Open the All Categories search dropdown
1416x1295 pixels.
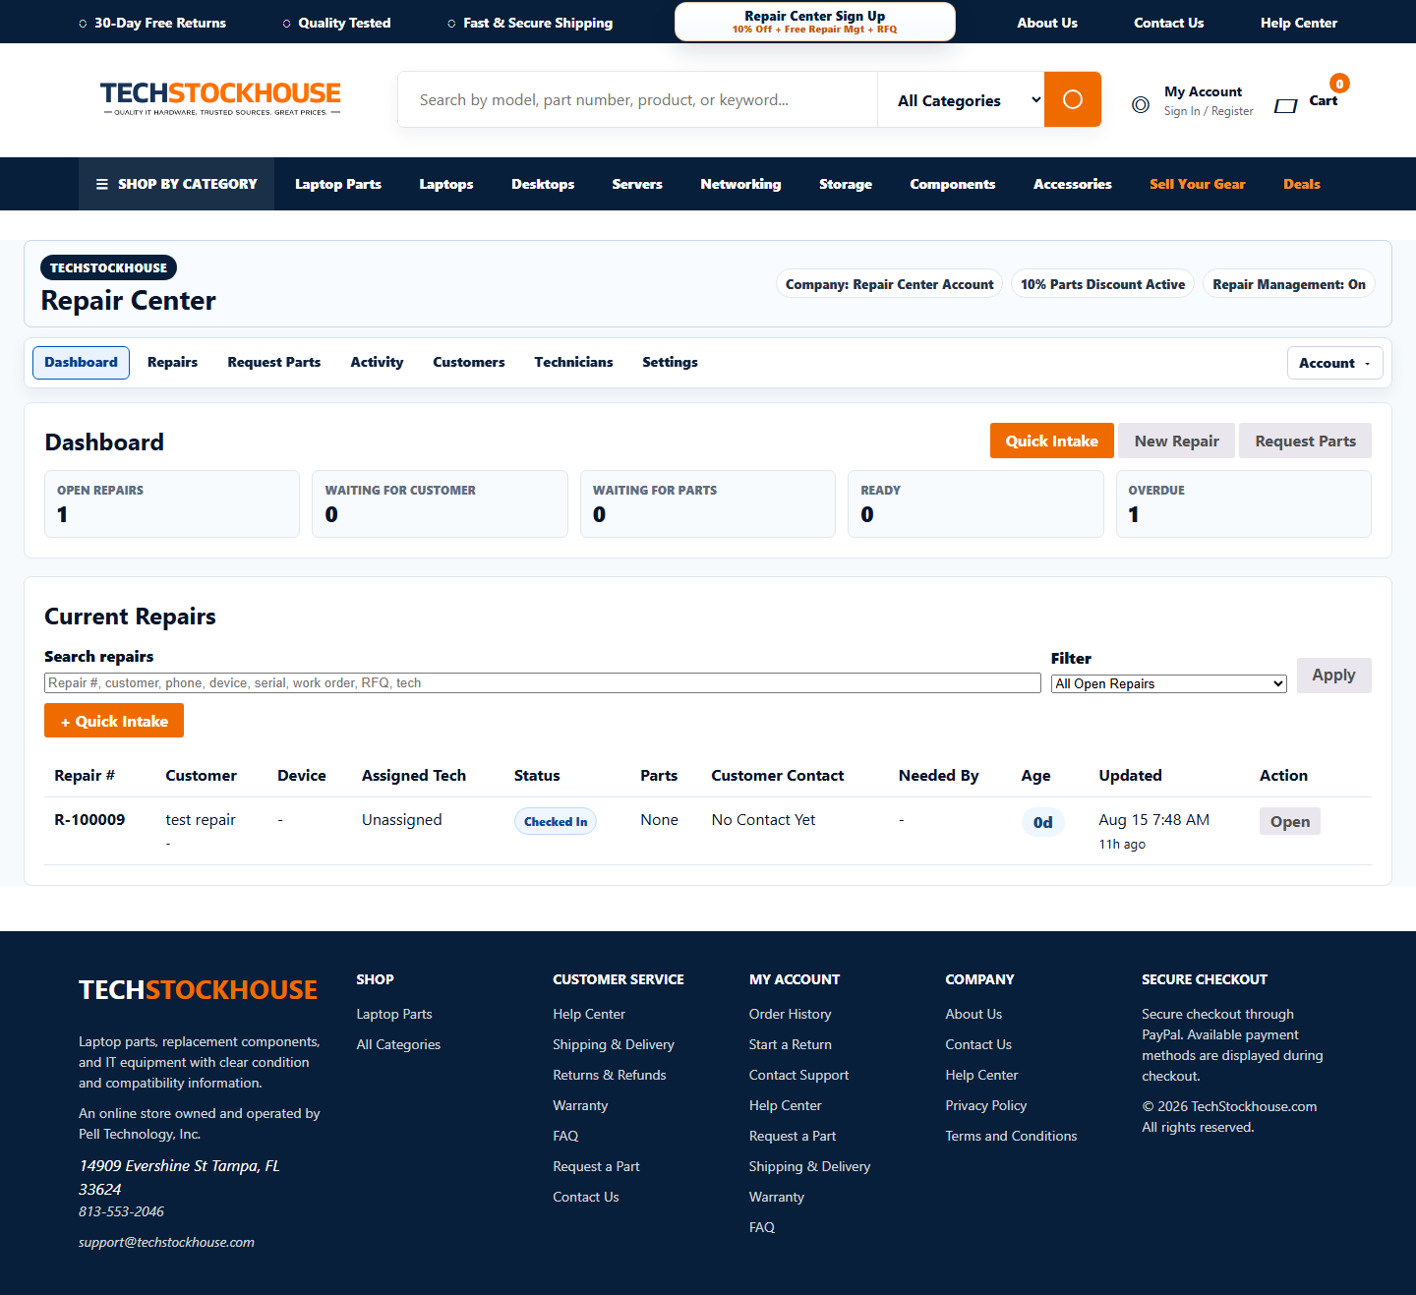[x=961, y=99]
